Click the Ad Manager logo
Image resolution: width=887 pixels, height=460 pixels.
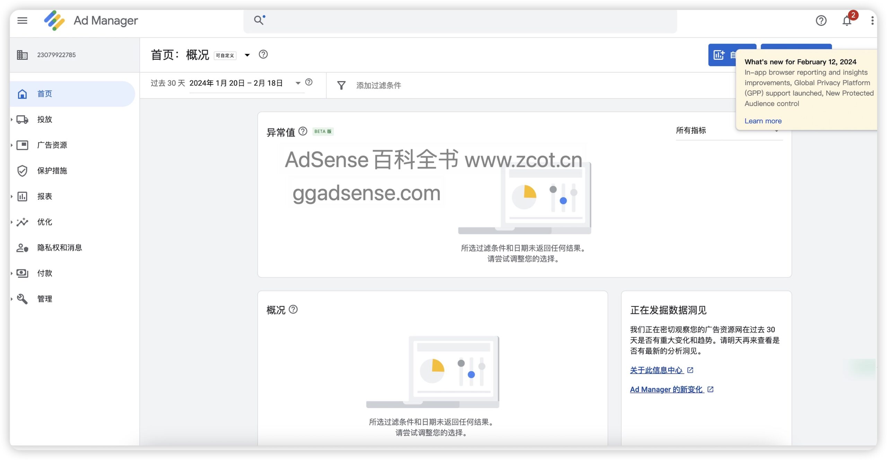54,20
